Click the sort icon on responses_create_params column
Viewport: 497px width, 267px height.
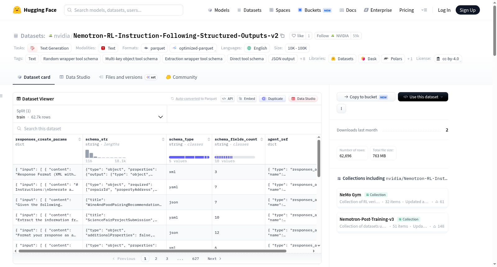point(80,140)
